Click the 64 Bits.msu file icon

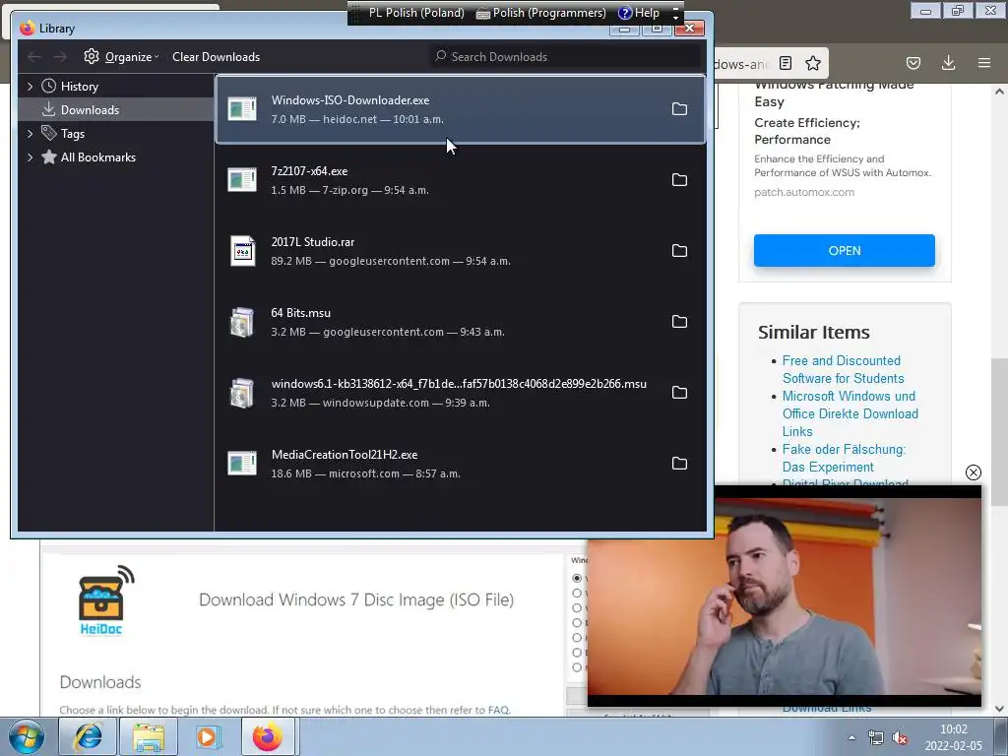pos(242,322)
